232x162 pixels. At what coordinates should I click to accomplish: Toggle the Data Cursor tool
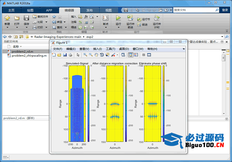click(107, 55)
